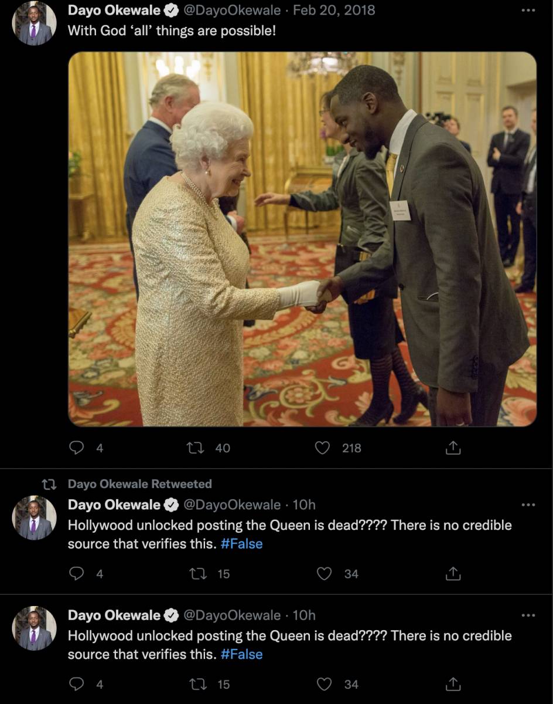This screenshot has height=704, width=553.
Task: Open the #False hashtag in the middle tweet
Action: pos(241,544)
